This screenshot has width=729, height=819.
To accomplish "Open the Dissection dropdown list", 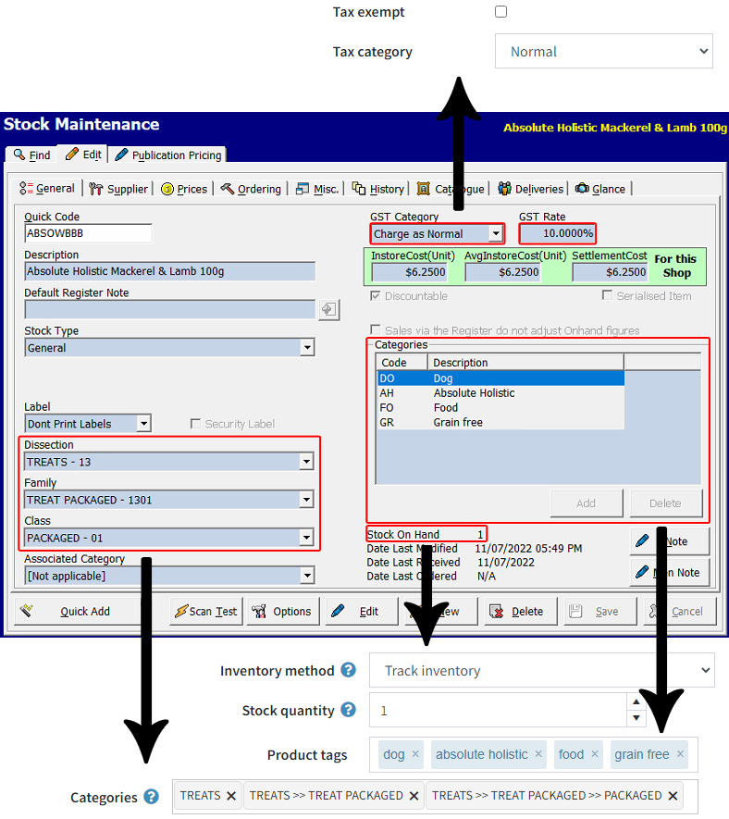I will tap(306, 462).
